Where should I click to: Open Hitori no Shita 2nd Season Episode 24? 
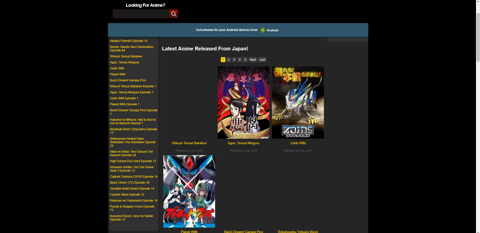pos(131,153)
